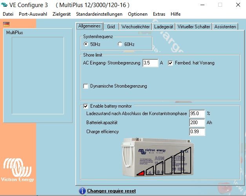Click the AC Eingang-Strombegrenzung input field
This screenshot has width=246, height=196.
150,63
